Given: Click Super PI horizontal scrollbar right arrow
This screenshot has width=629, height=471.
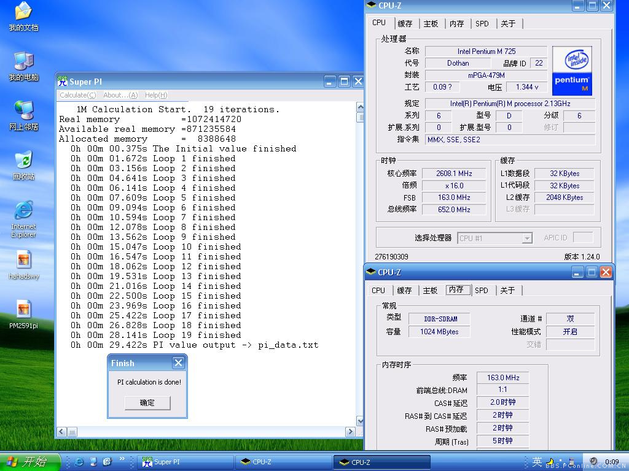Looking at the screenshot, I should (350, 431).
